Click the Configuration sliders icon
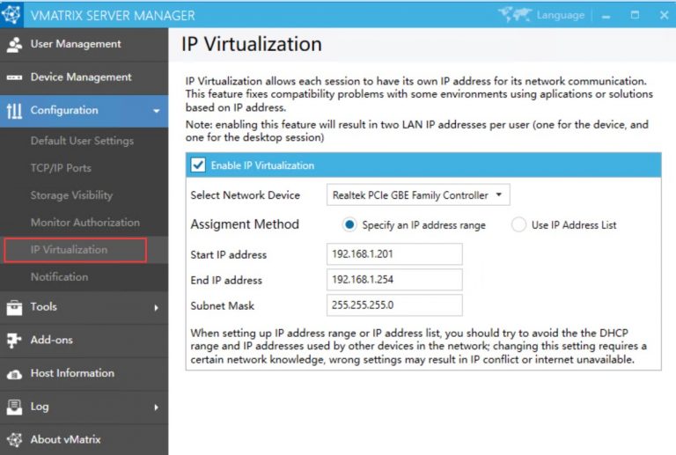This screenshot has height=455, width=676. pos(14,111)
